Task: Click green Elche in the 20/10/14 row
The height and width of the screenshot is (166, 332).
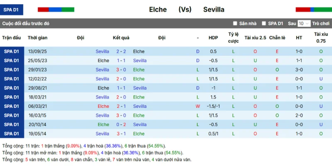Action: (x=103, y=124)
